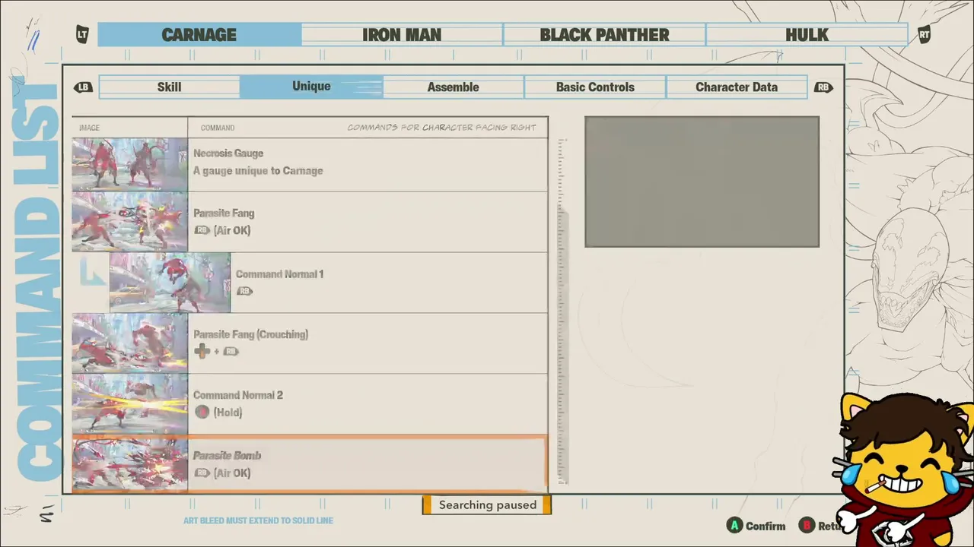Click the "Commands for character facing right" note
This screenshot has width=974, height=547.
click(441, 128)
